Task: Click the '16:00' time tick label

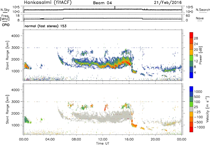Action: pyautogui.click(x=129, y=140)
